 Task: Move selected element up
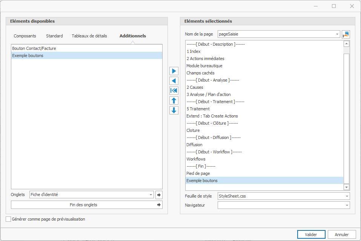pyautogui.click(x=174, y=100)
